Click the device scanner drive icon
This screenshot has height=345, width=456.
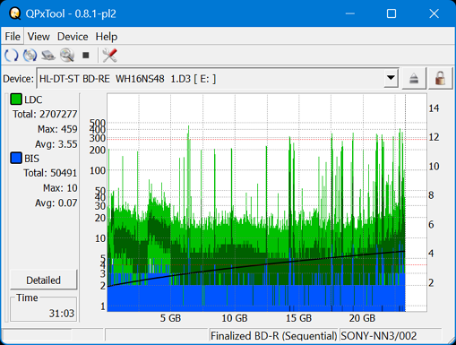coord(48,56)
